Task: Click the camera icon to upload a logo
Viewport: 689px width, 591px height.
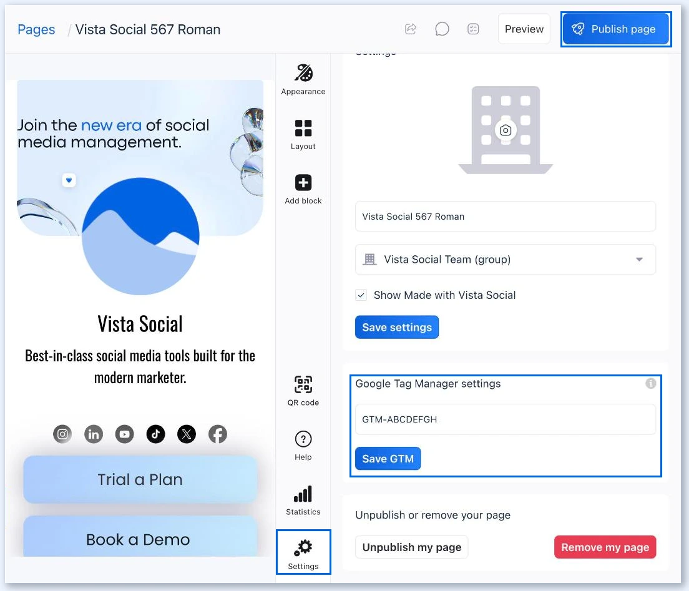Action: [506, 130]
